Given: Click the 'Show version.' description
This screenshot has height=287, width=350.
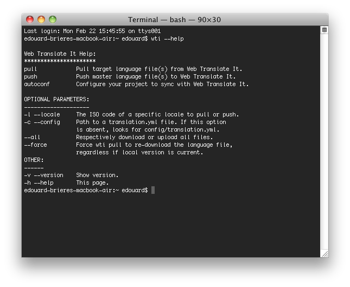Looking at the screenshot, I should (97, 175).
